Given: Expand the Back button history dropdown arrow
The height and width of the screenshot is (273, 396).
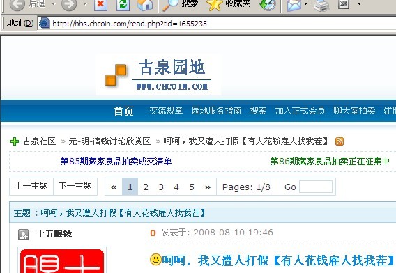Looking at the screenshot, I should tap(54, 3).
